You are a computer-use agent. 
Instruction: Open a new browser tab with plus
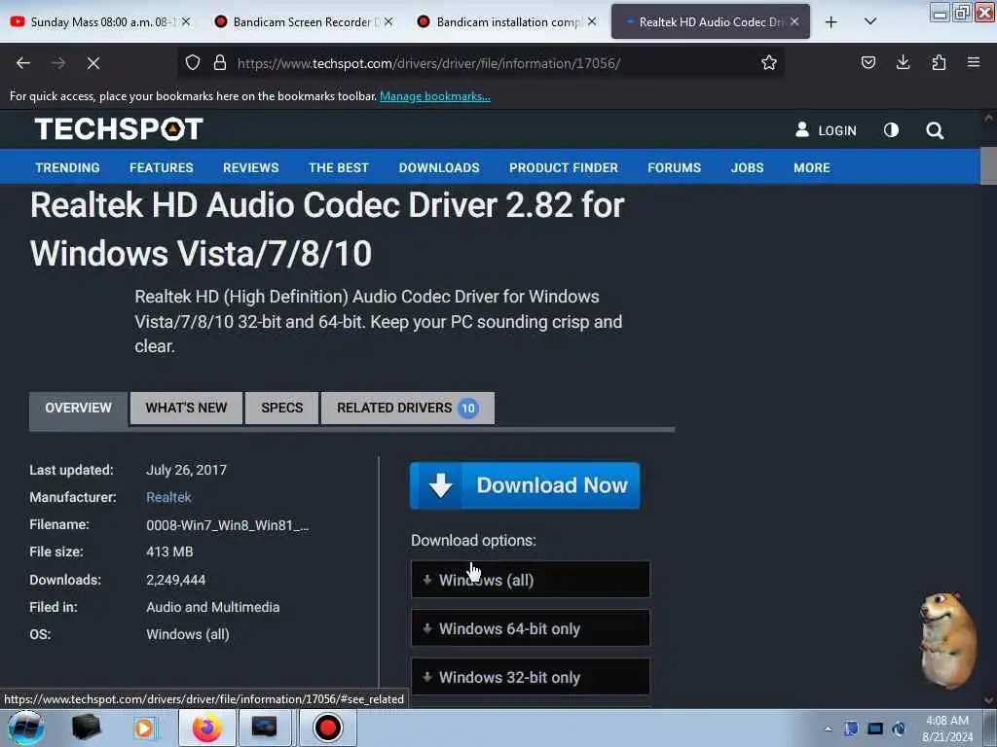point(831,22)
